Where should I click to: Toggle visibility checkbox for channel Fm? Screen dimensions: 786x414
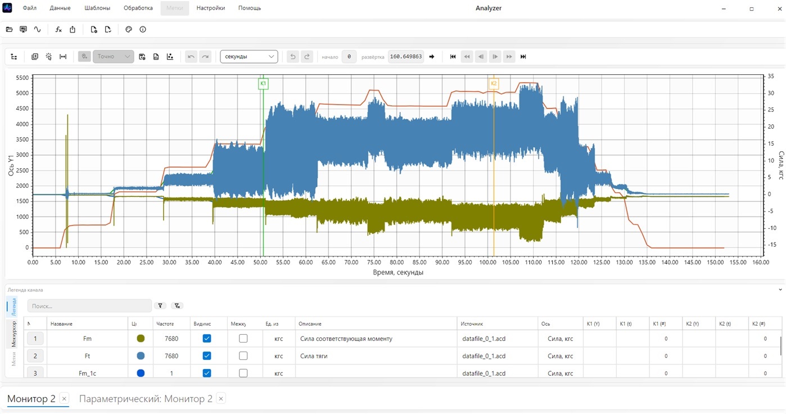(207, 339)
